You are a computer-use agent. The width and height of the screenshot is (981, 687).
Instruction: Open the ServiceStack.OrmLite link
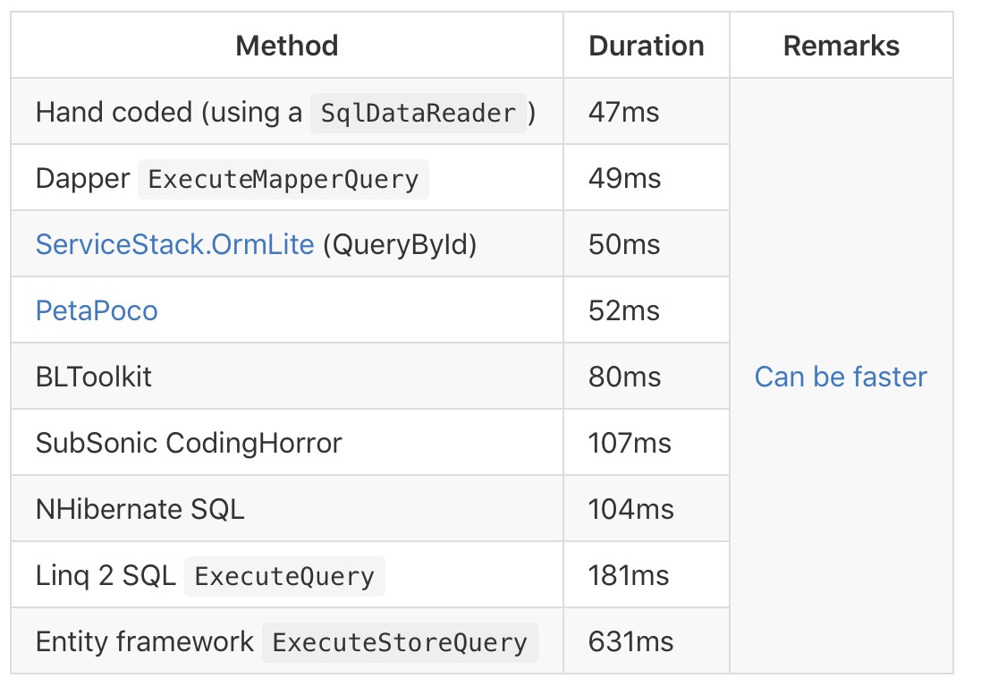pyautogui.click(x=174, y=244)
